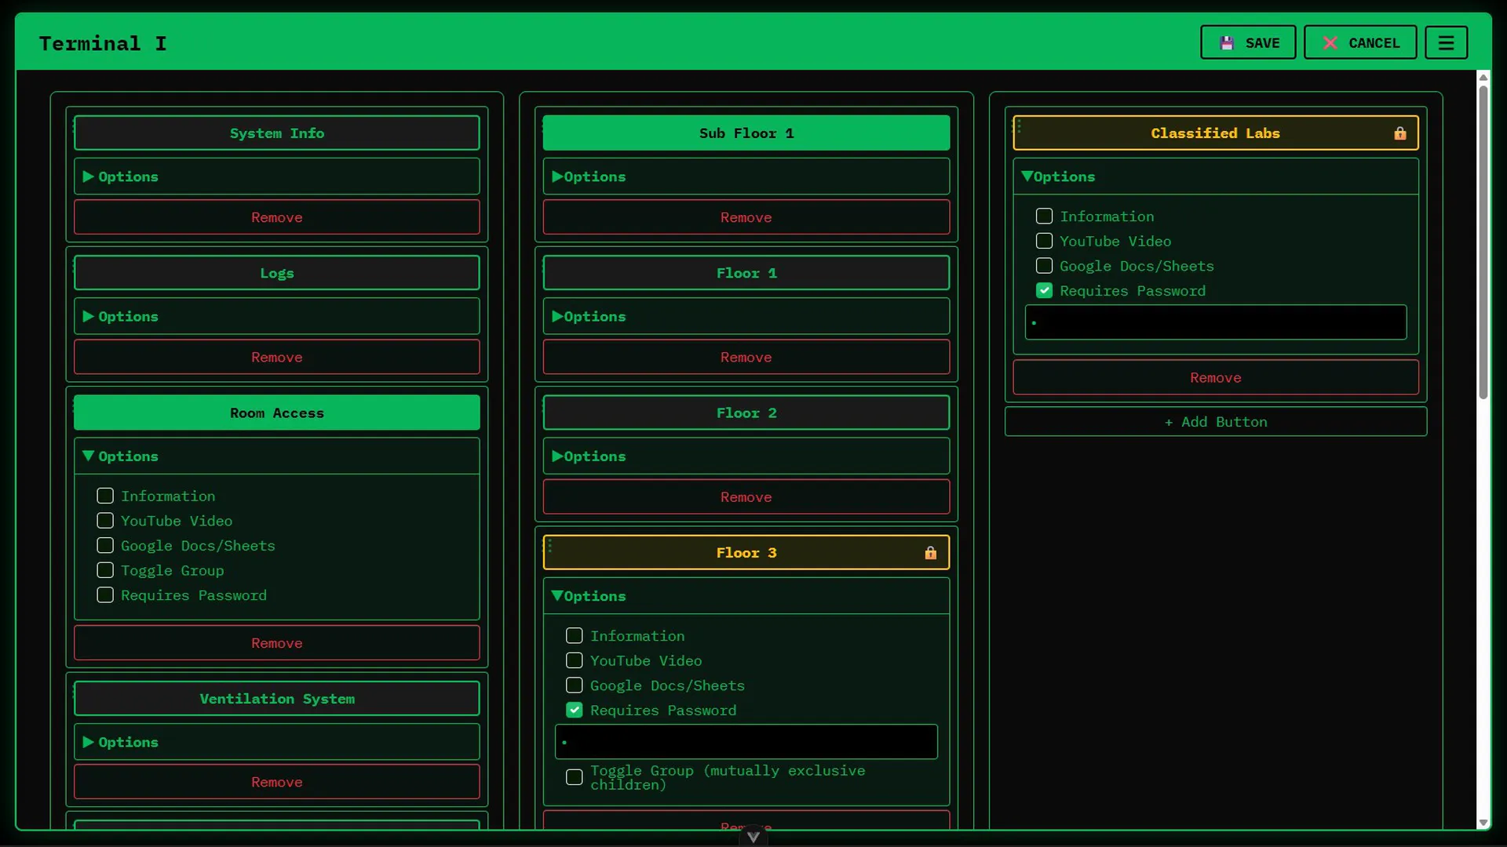Click the down chevron at the bottom
Viewport: 1507px width, 847px height.
753,837
